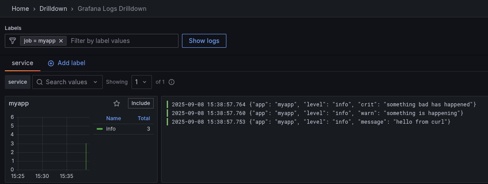The image size is (488, 184).
Task: Remove the job = myapp filter chip
Action: pyautogui.click(x=61, y=41)
